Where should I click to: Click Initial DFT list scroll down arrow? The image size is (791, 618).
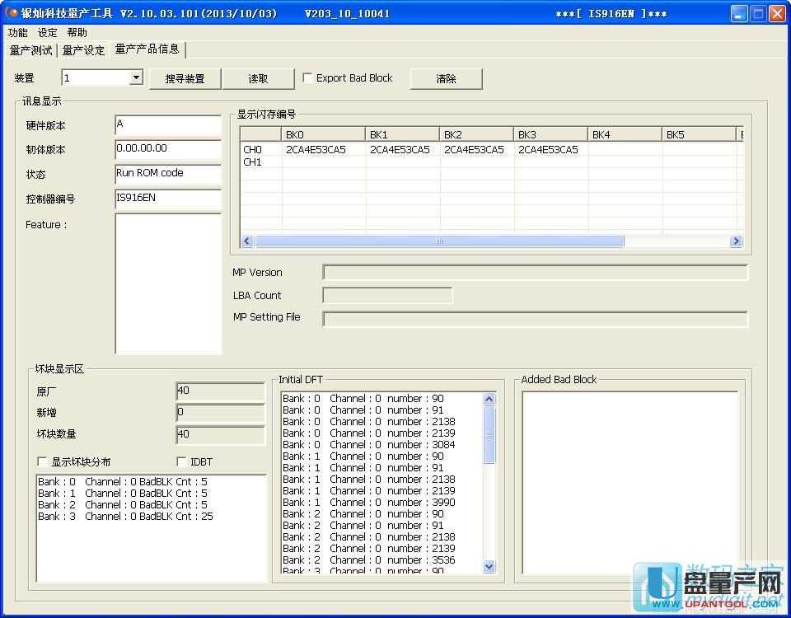click(489, 566)
